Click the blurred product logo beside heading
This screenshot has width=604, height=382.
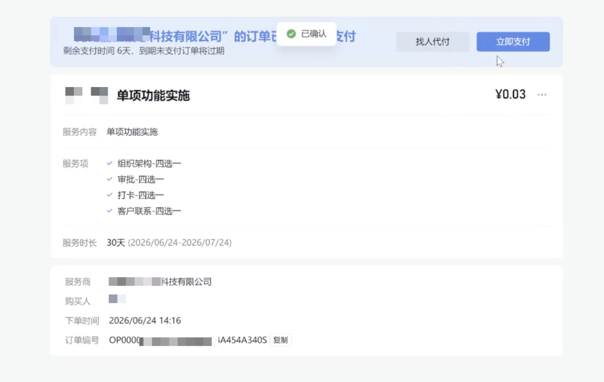click(x=86, y=95)
